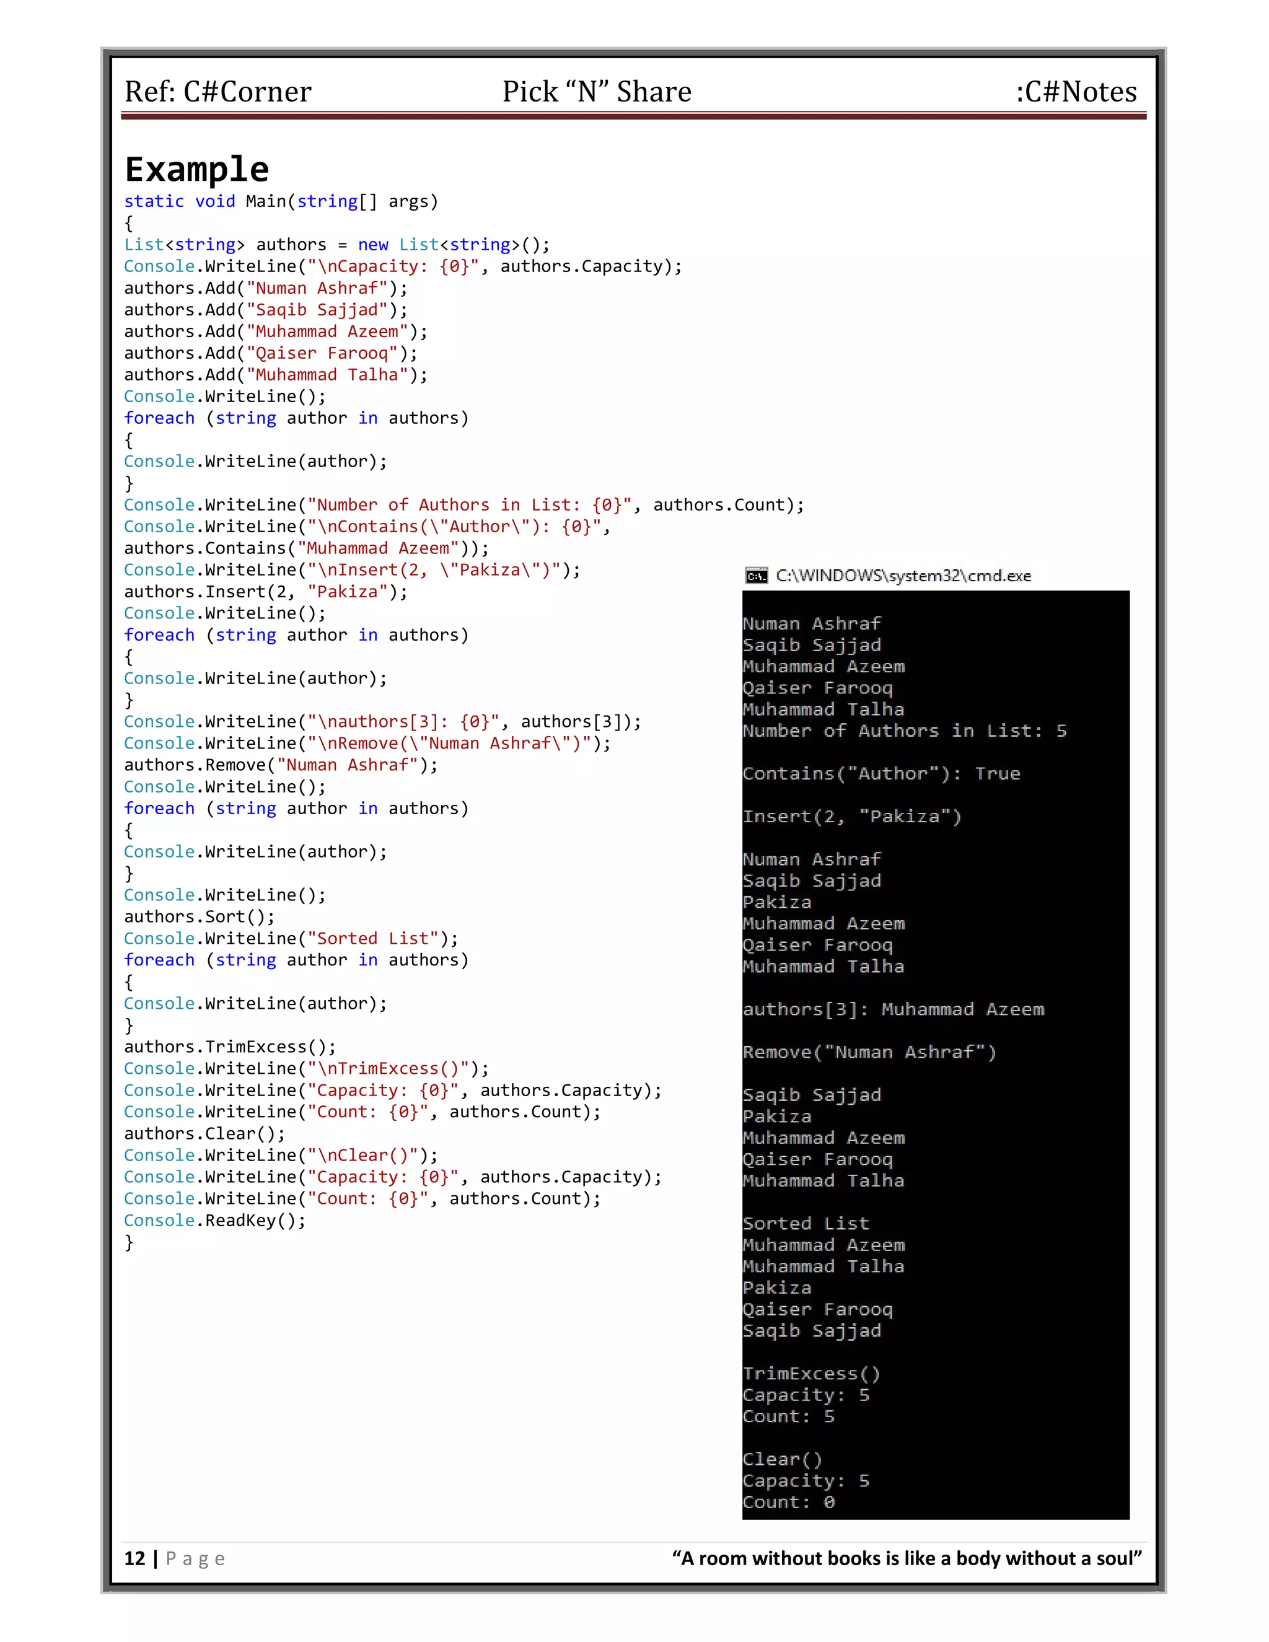
Task: Click the 'Count: 0' console output
Action: 789,1502
